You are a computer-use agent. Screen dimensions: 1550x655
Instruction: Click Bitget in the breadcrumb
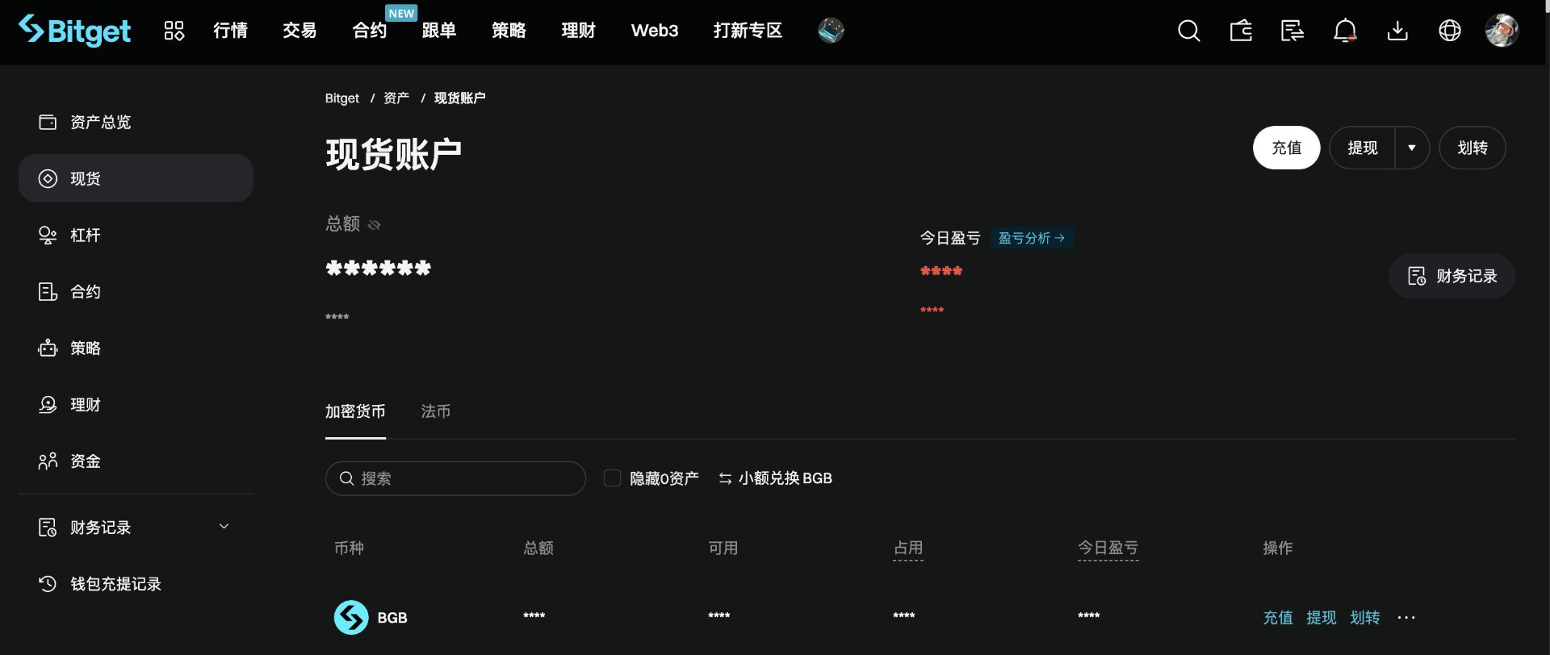342,98
